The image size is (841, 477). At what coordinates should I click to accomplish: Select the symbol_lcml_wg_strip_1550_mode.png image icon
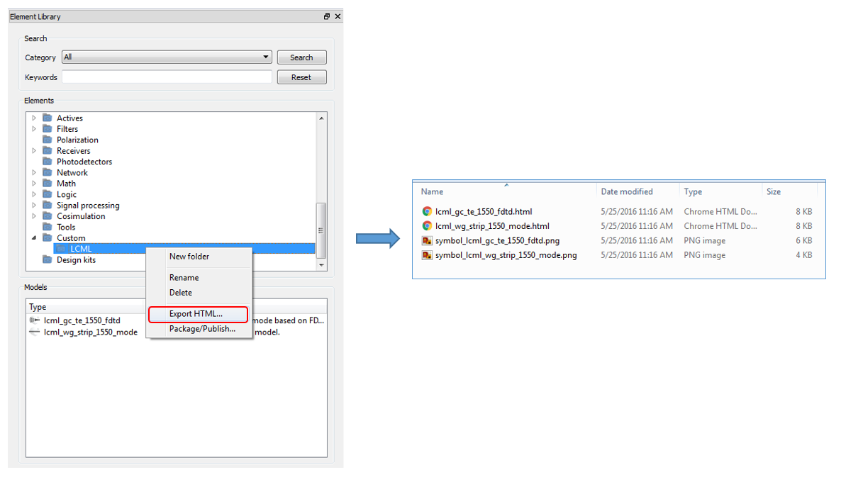coord(427,255)
